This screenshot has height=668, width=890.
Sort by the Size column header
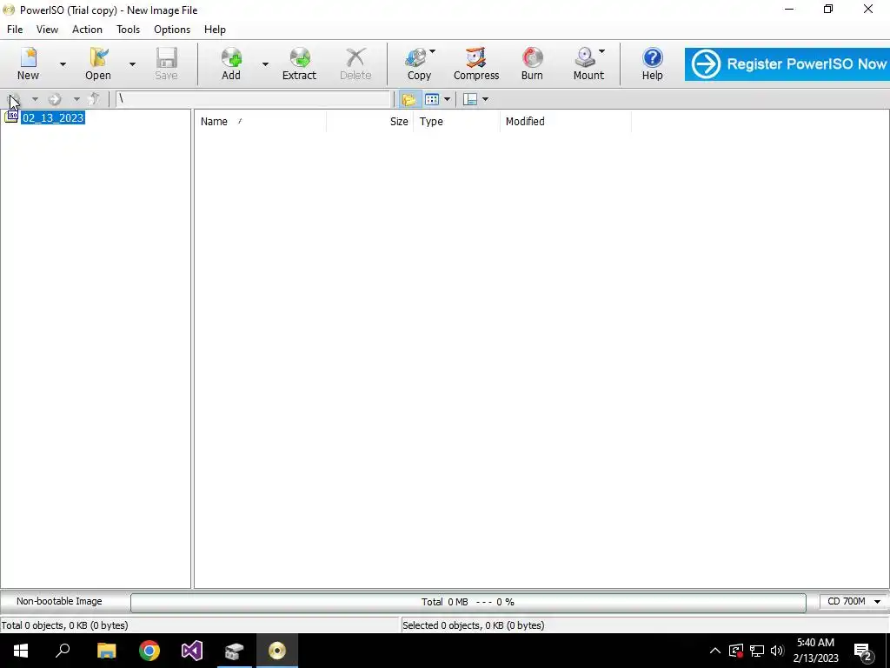click(x=369, y=122)
